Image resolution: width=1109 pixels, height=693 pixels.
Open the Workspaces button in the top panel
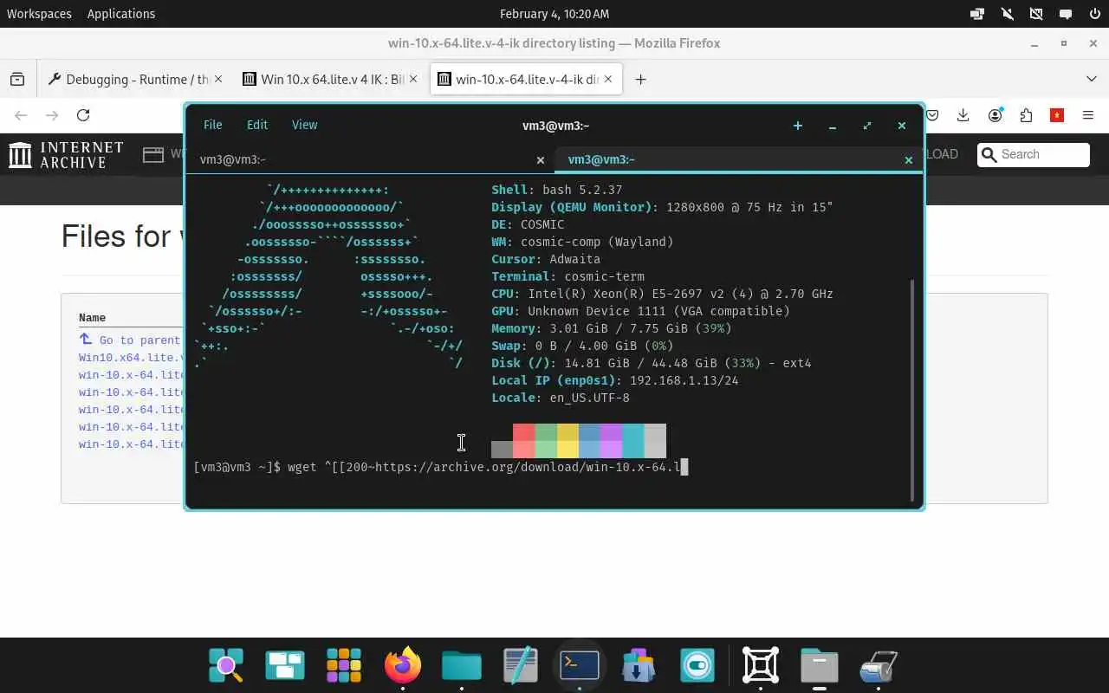[x=39, y=14]
